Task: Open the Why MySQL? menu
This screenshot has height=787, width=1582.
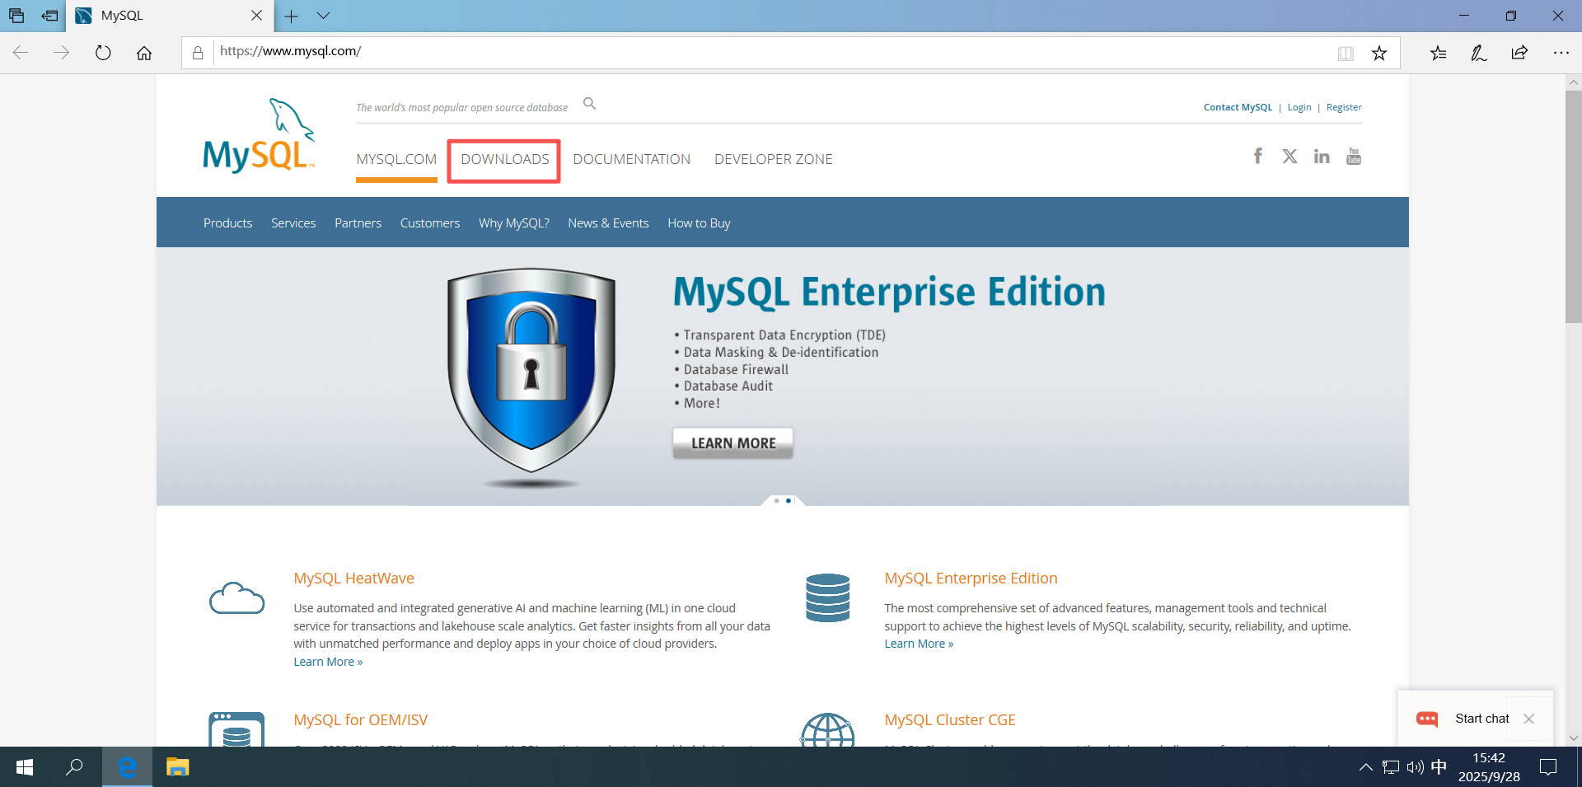Action: coord(514,223)
